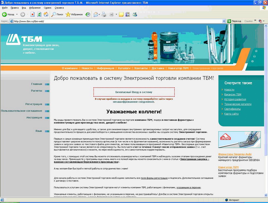Open Сертификаты link
The height and width of the screenshot is (203, 268).
(x=232, y=109)
